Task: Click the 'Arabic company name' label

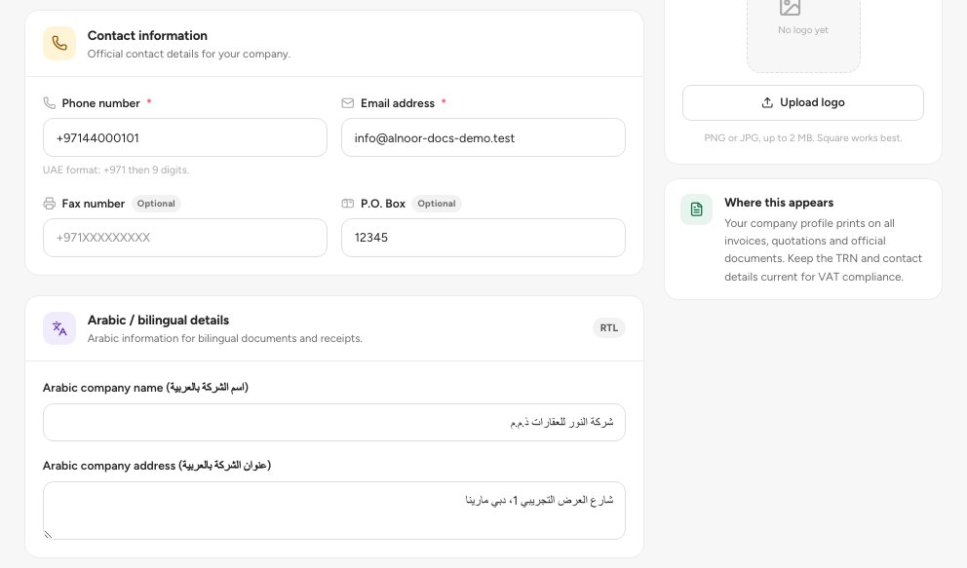Action: [145, 388]
